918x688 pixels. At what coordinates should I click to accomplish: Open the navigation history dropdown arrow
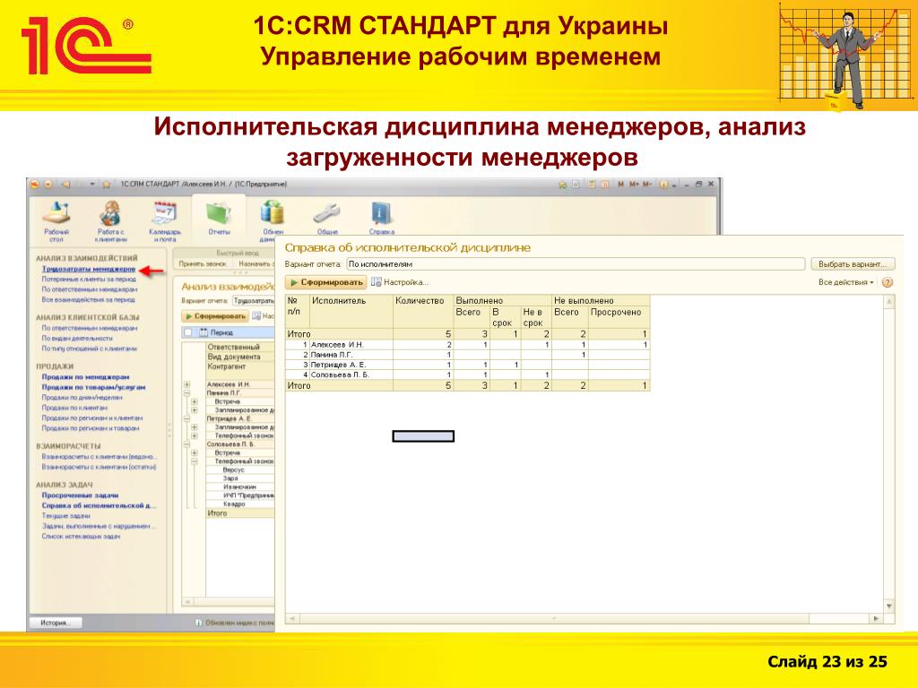[92, 185]
